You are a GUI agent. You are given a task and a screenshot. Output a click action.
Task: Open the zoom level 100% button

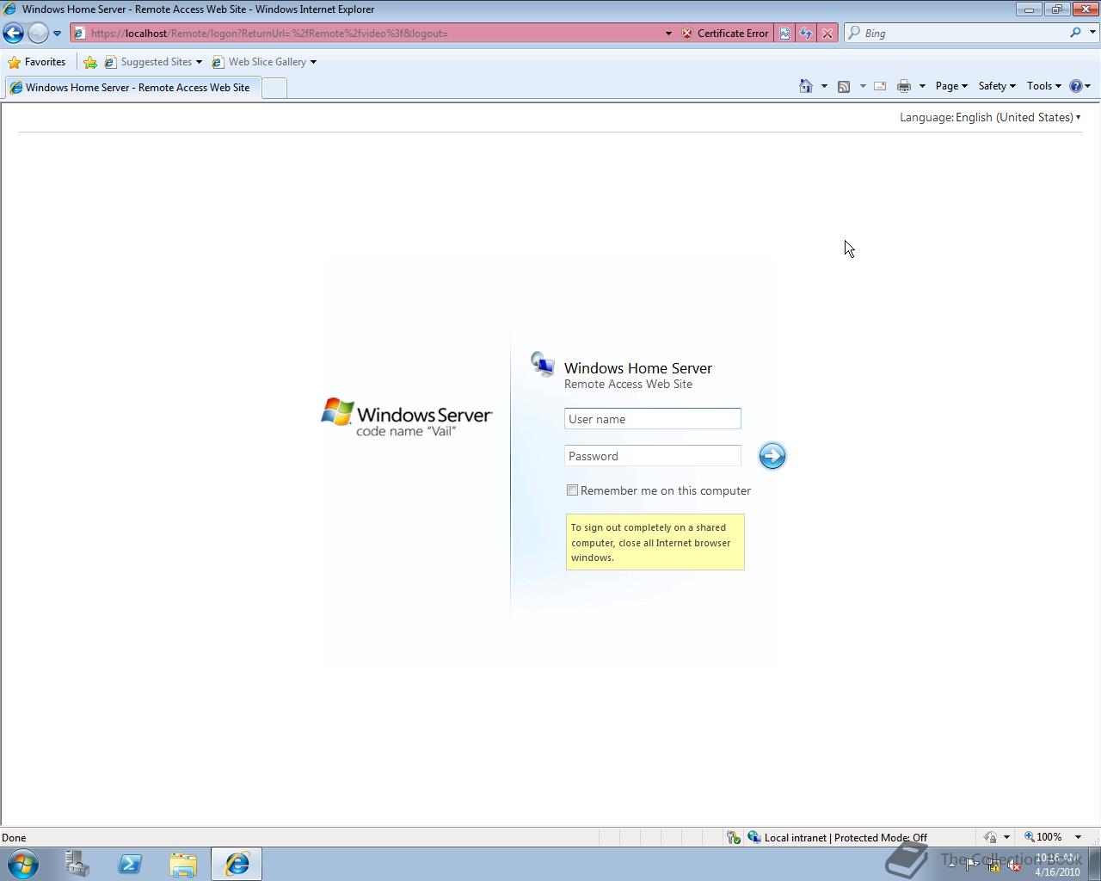coord(1043,837)
